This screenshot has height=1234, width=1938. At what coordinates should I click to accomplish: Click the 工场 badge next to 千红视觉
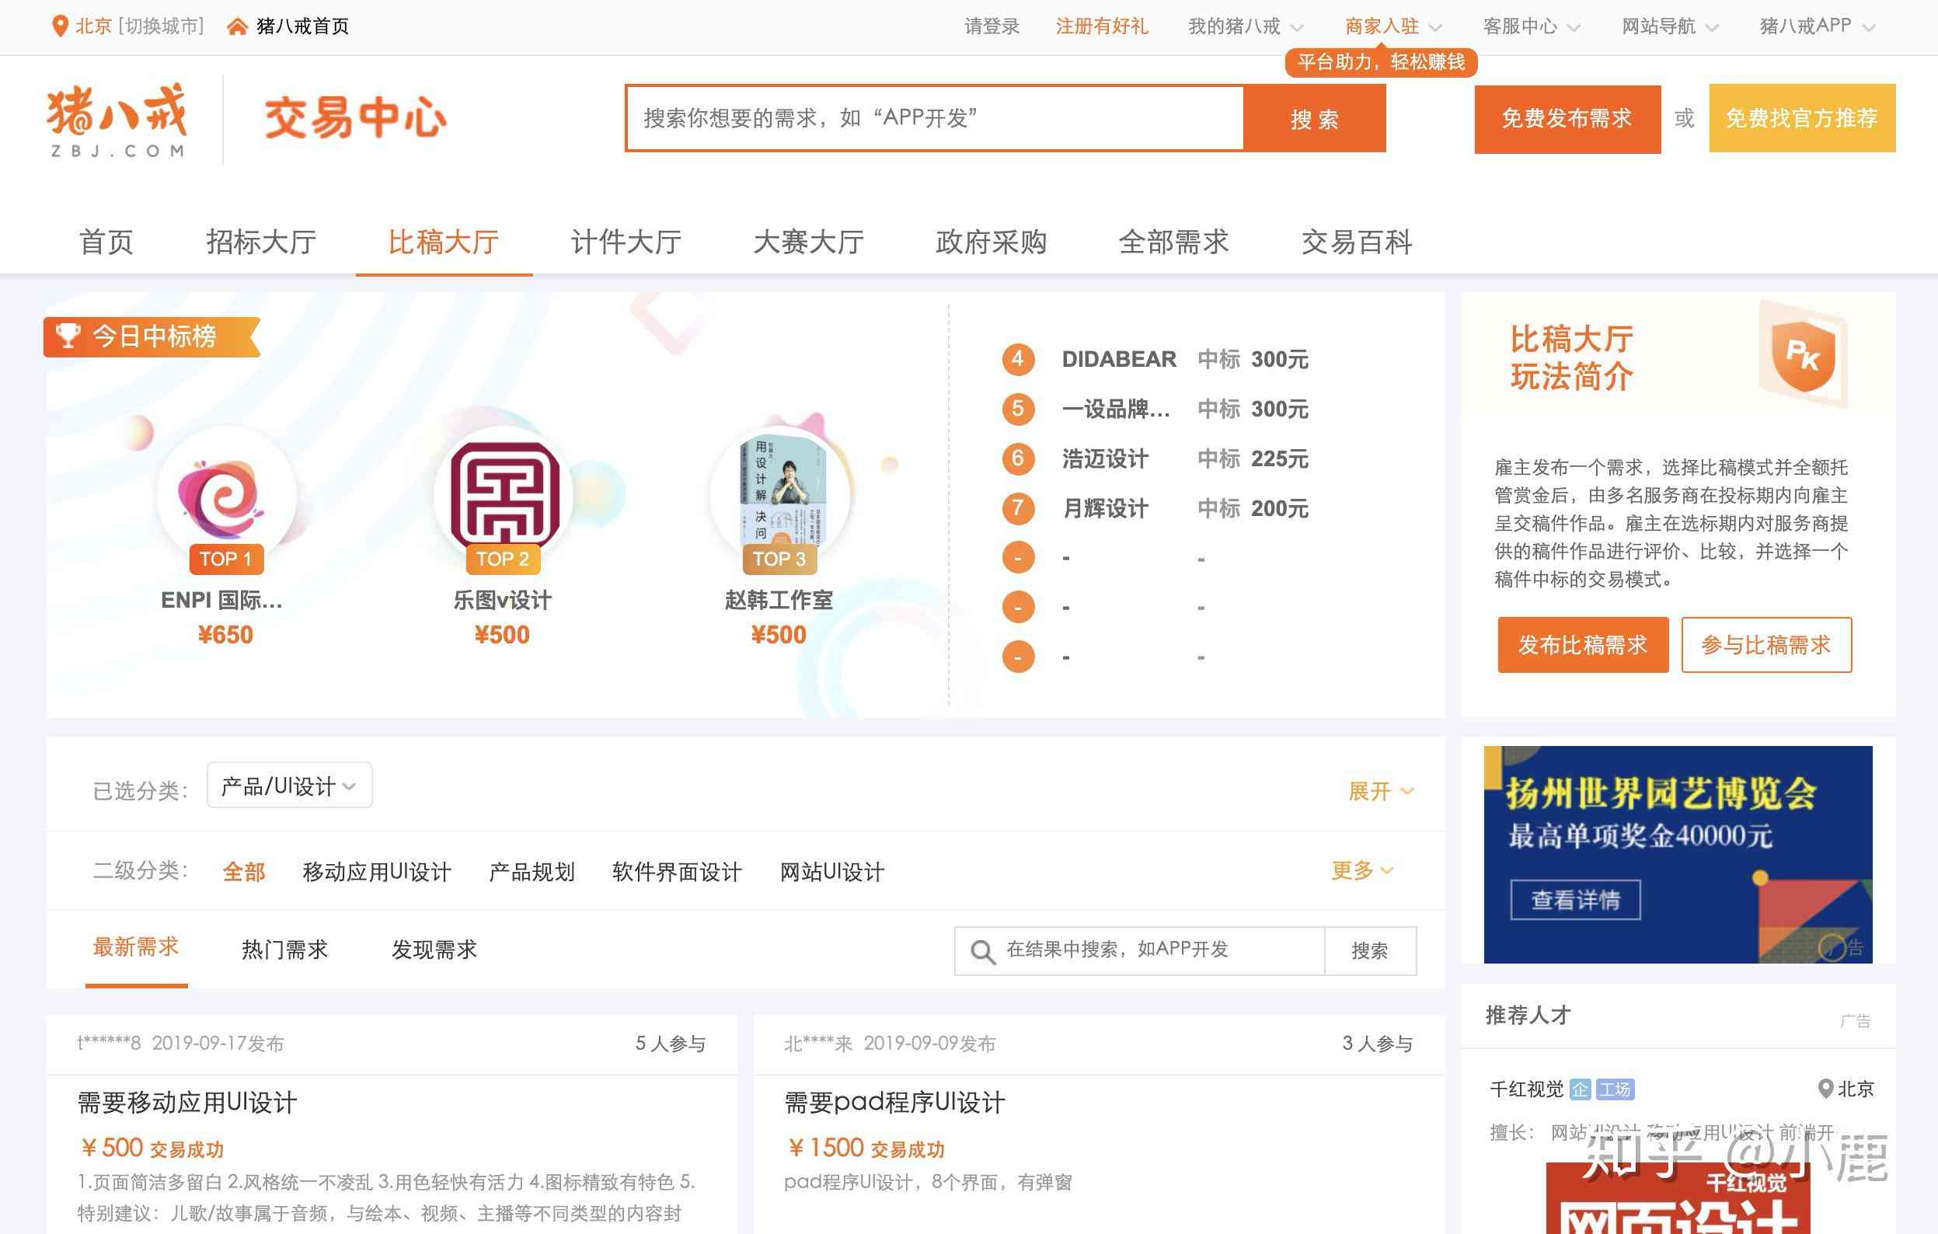pos(1615,1089)
